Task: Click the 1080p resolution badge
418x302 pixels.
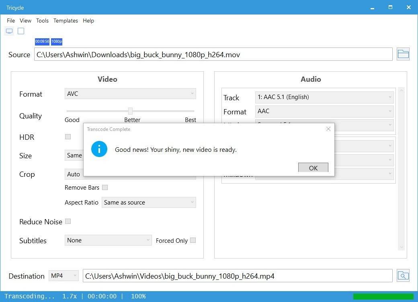Action: click(x=57, y=41)
